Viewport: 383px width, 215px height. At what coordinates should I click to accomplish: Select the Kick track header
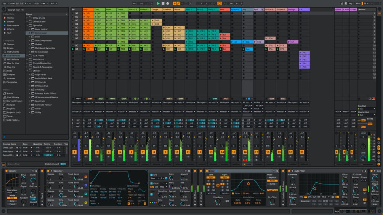pyautogui.click(x=88, y=10)
